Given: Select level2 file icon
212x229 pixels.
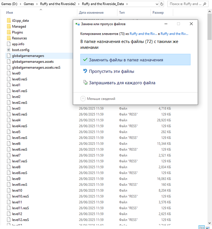Looking at the screenshot, I should (x=9, y=96).
